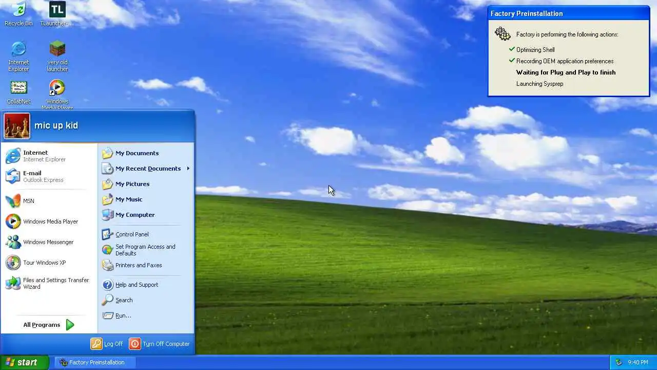Viewport: 657px width, 370px height.
Task: Click the gears icon in Factory window
Action: (503, 34)
